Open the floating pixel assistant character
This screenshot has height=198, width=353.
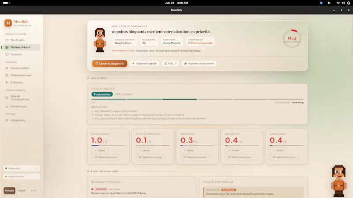[x=338, y=181]
